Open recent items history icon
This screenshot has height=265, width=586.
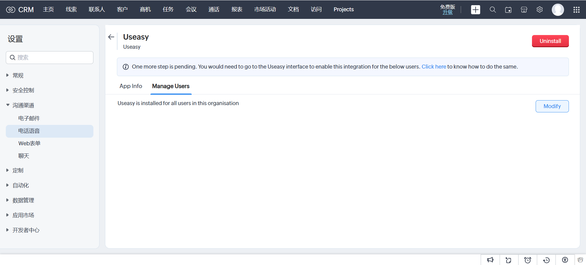pyautogui.click(x=546, y=260)
